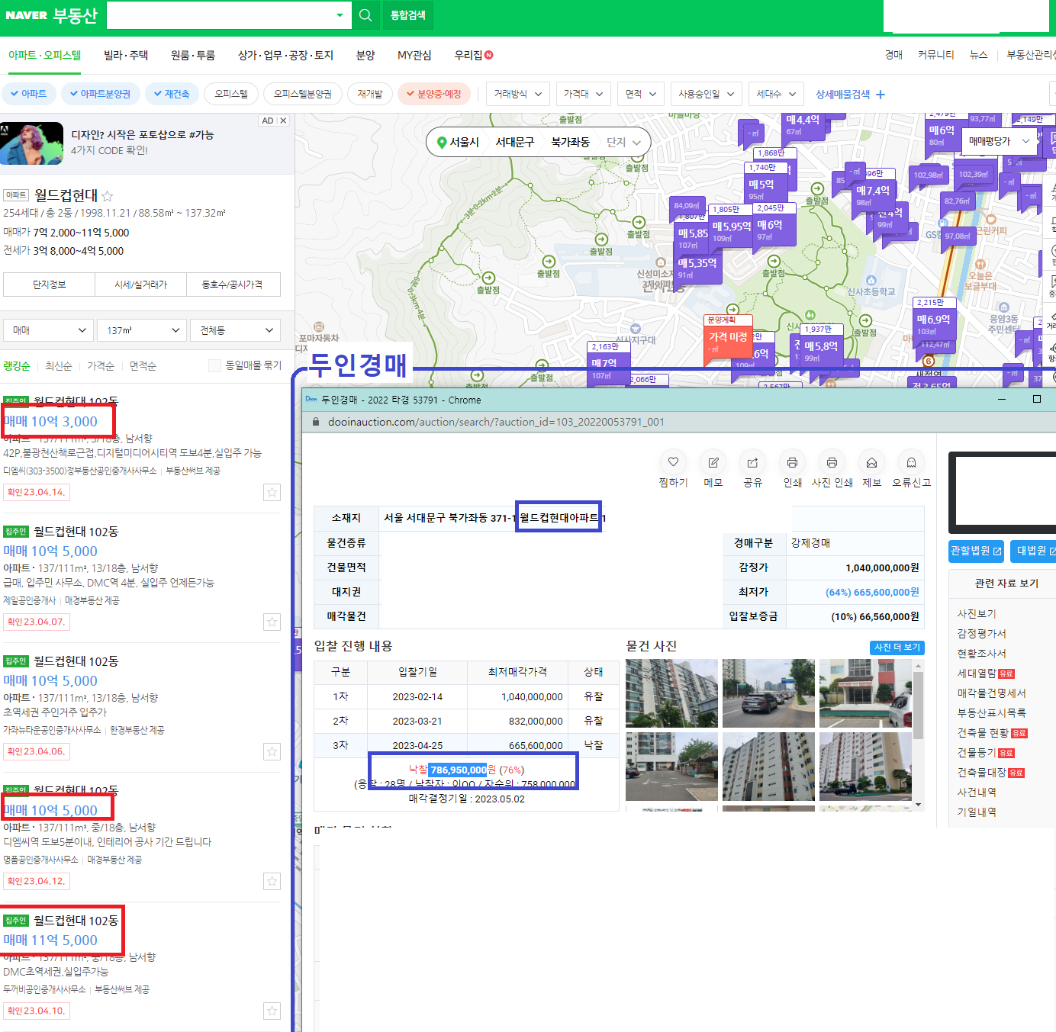Sort listings by 가격순

(x=101, y=366)
